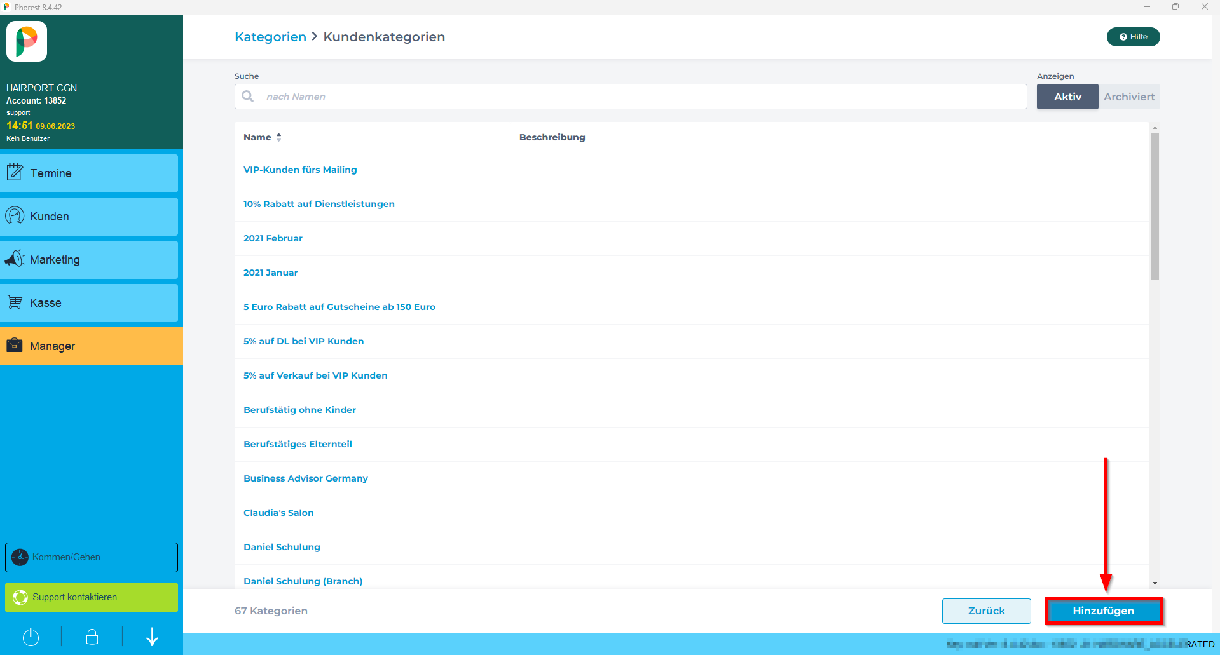Open the Termine section

point(89,173)
